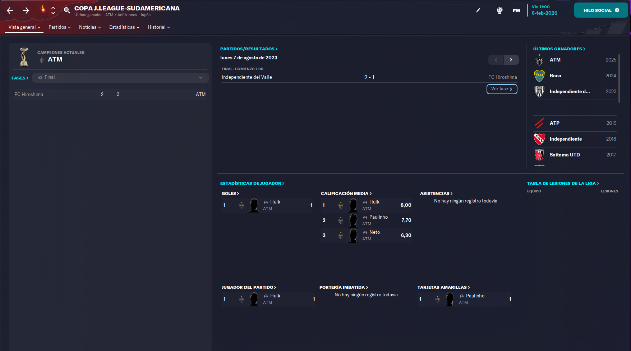
Task: Click the Independiente crest for 2018
Action: point(539,139)
